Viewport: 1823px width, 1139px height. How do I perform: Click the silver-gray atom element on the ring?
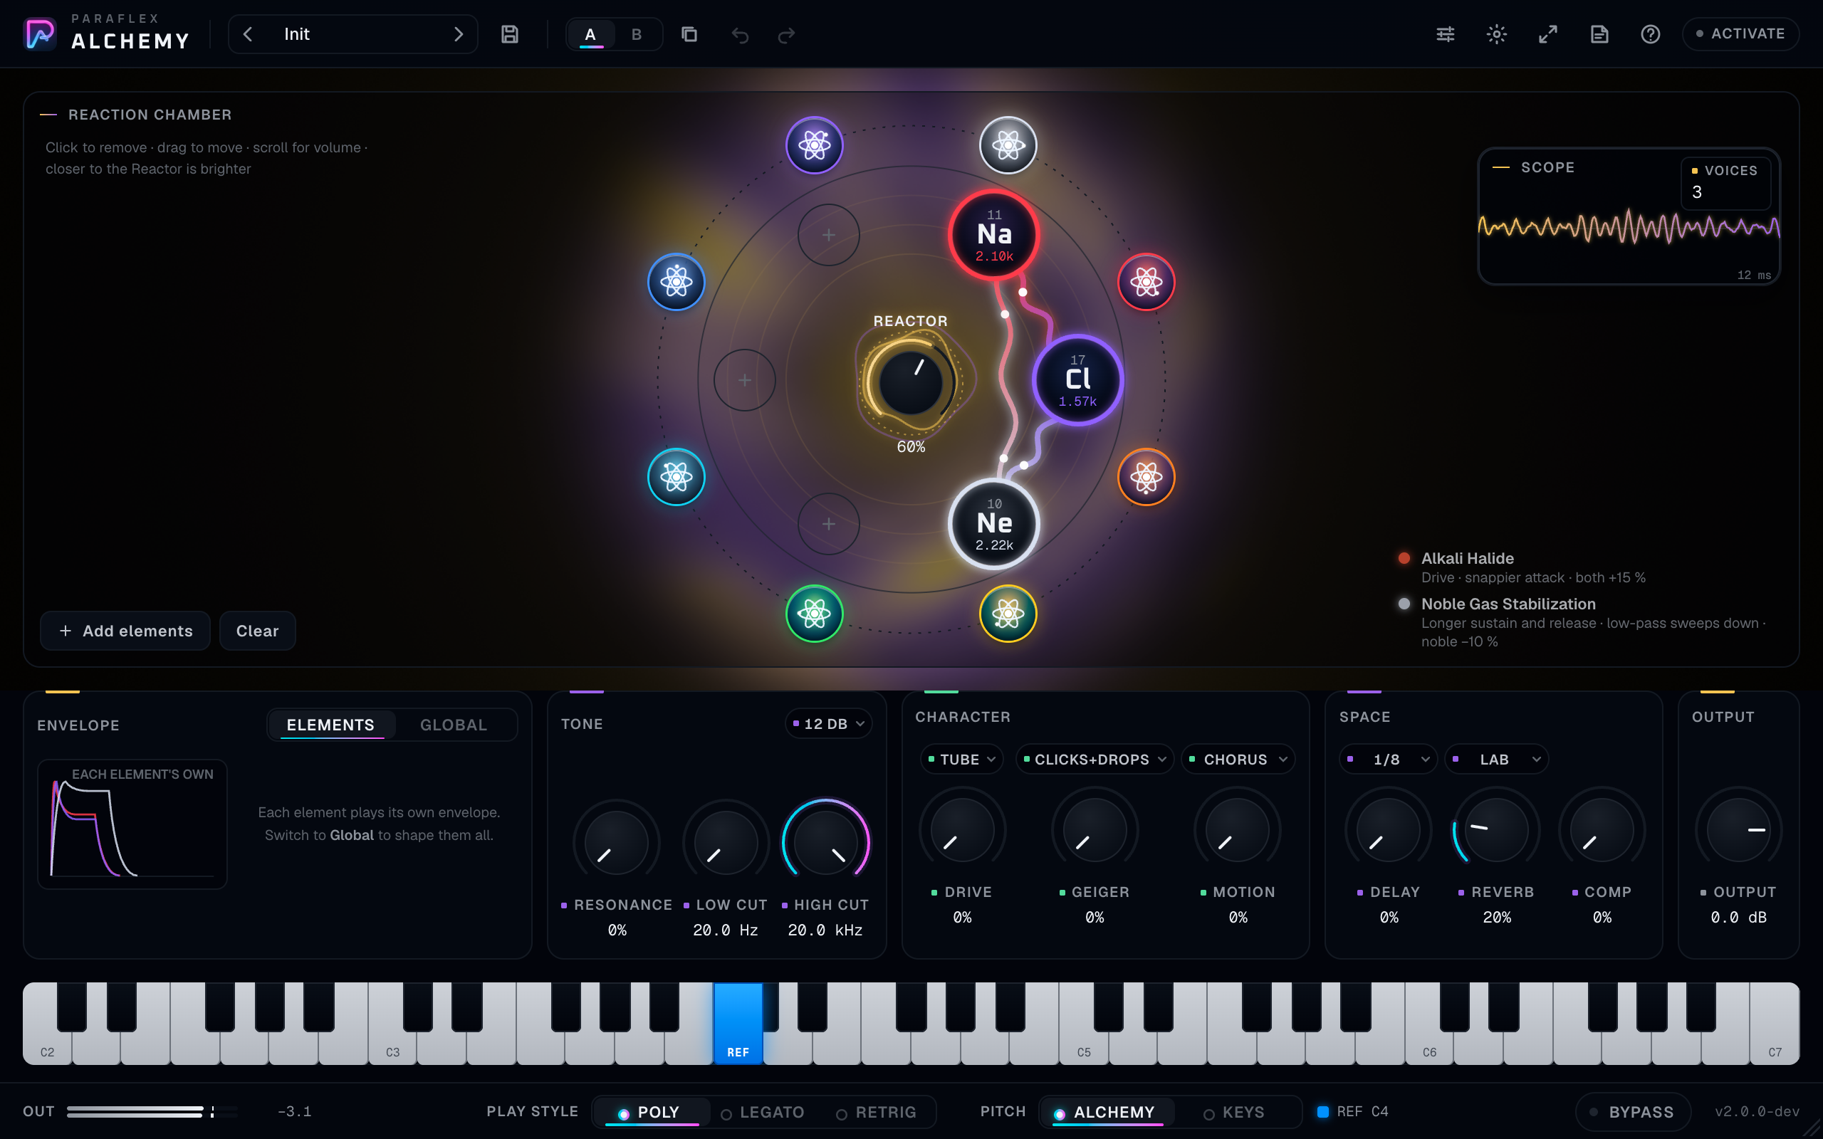coord(1008,145)
